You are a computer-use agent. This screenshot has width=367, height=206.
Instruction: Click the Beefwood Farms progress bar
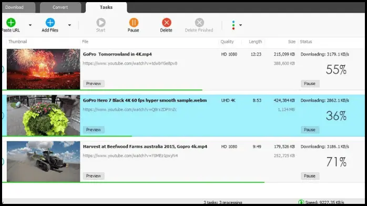[134, 182]
